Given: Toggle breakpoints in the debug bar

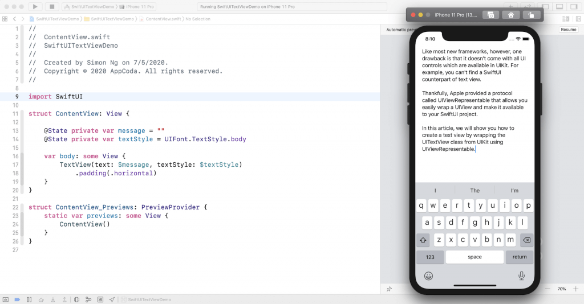Looking at the screenshot, I should tap(17, 299).
